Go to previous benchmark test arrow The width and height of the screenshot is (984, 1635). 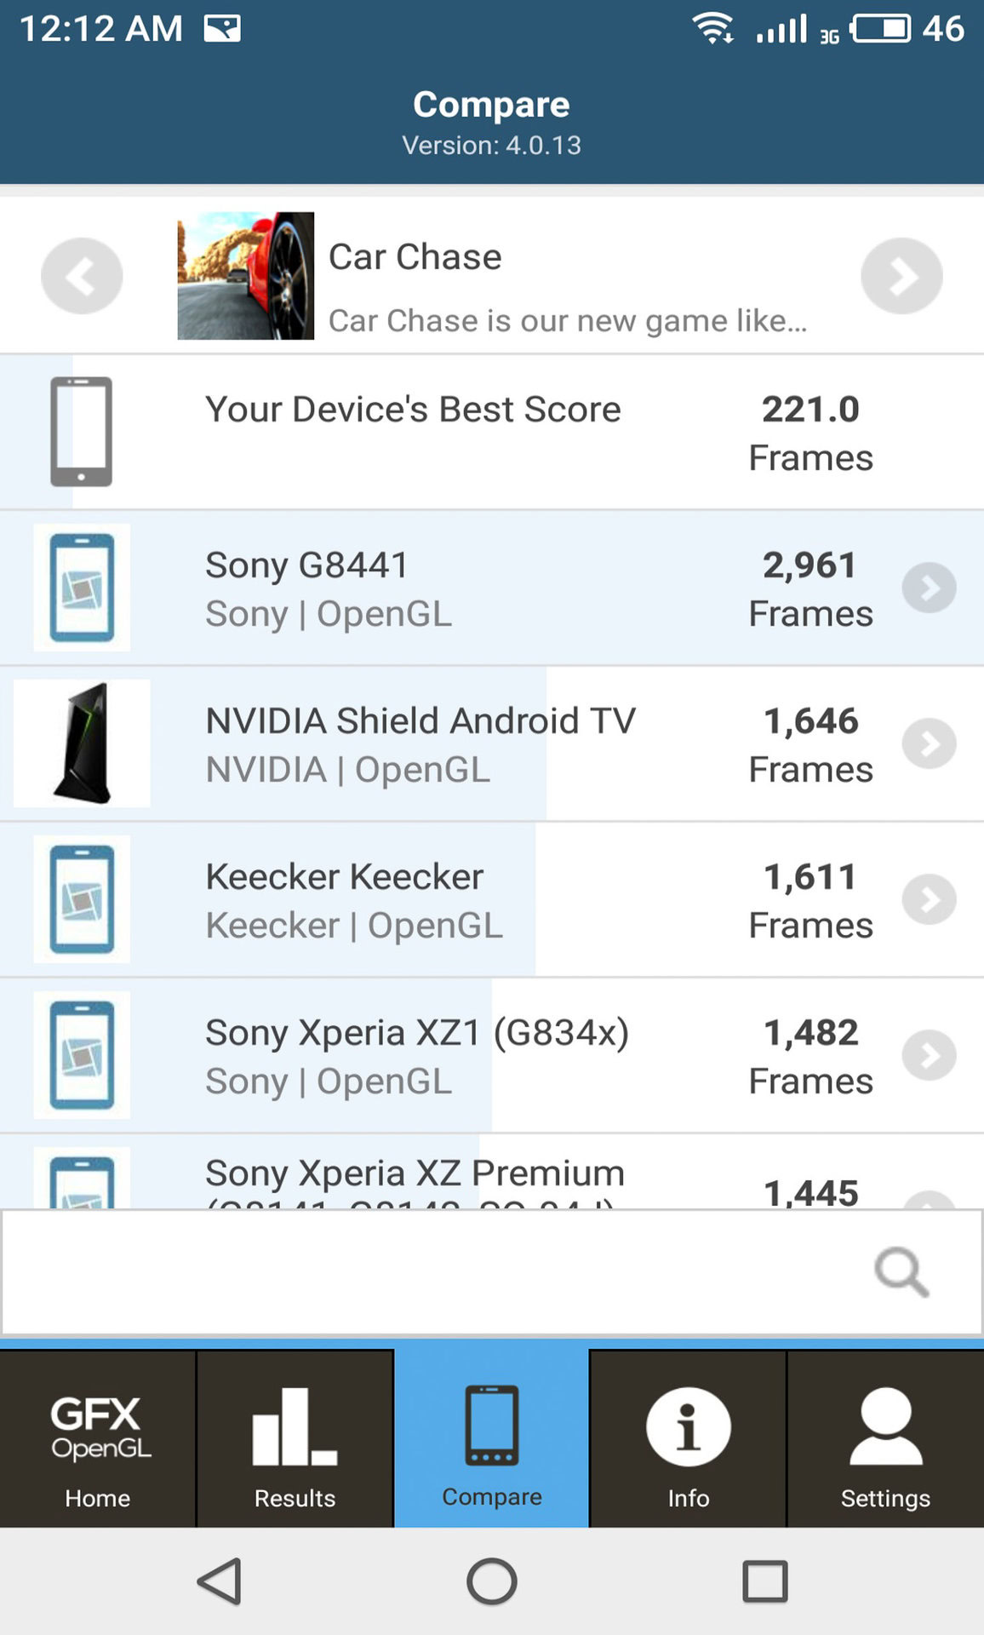82,276
